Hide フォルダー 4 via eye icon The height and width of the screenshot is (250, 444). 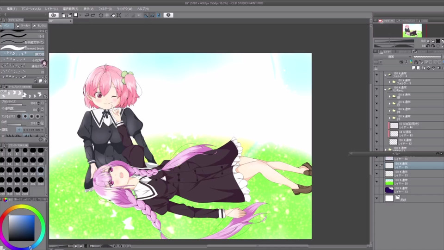[x=376, y=75]
